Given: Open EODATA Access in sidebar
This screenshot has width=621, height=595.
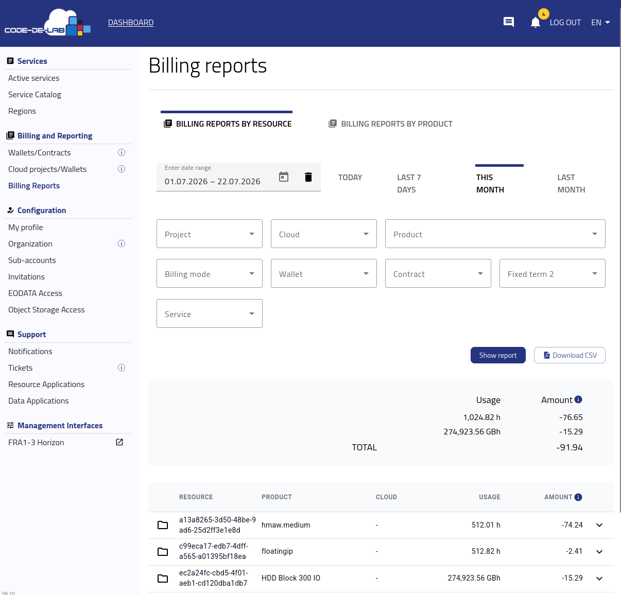Looking at the screenshot, I should coord(35,293).
